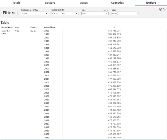The image size is (167, 140).
Task: Click the Explore tab
Action: pos(151,3)
